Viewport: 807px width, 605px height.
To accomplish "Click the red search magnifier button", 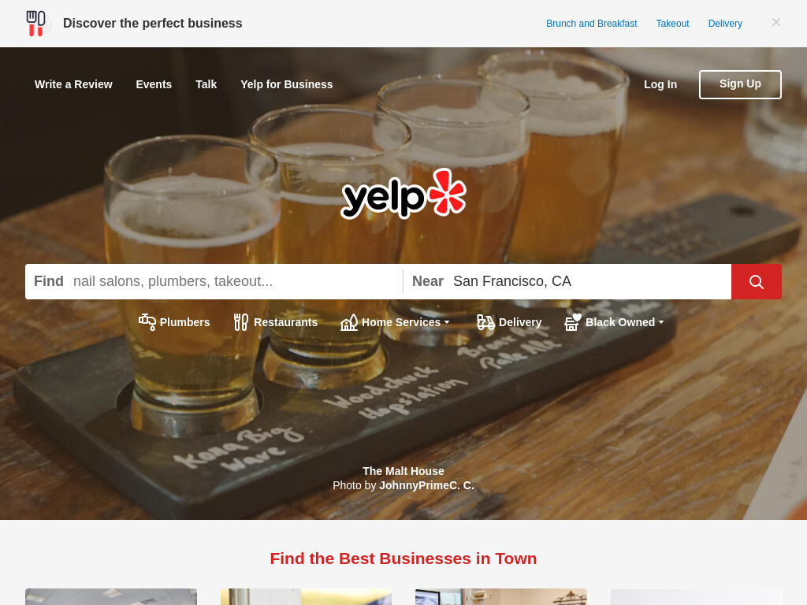I will (x=756, y=281).
